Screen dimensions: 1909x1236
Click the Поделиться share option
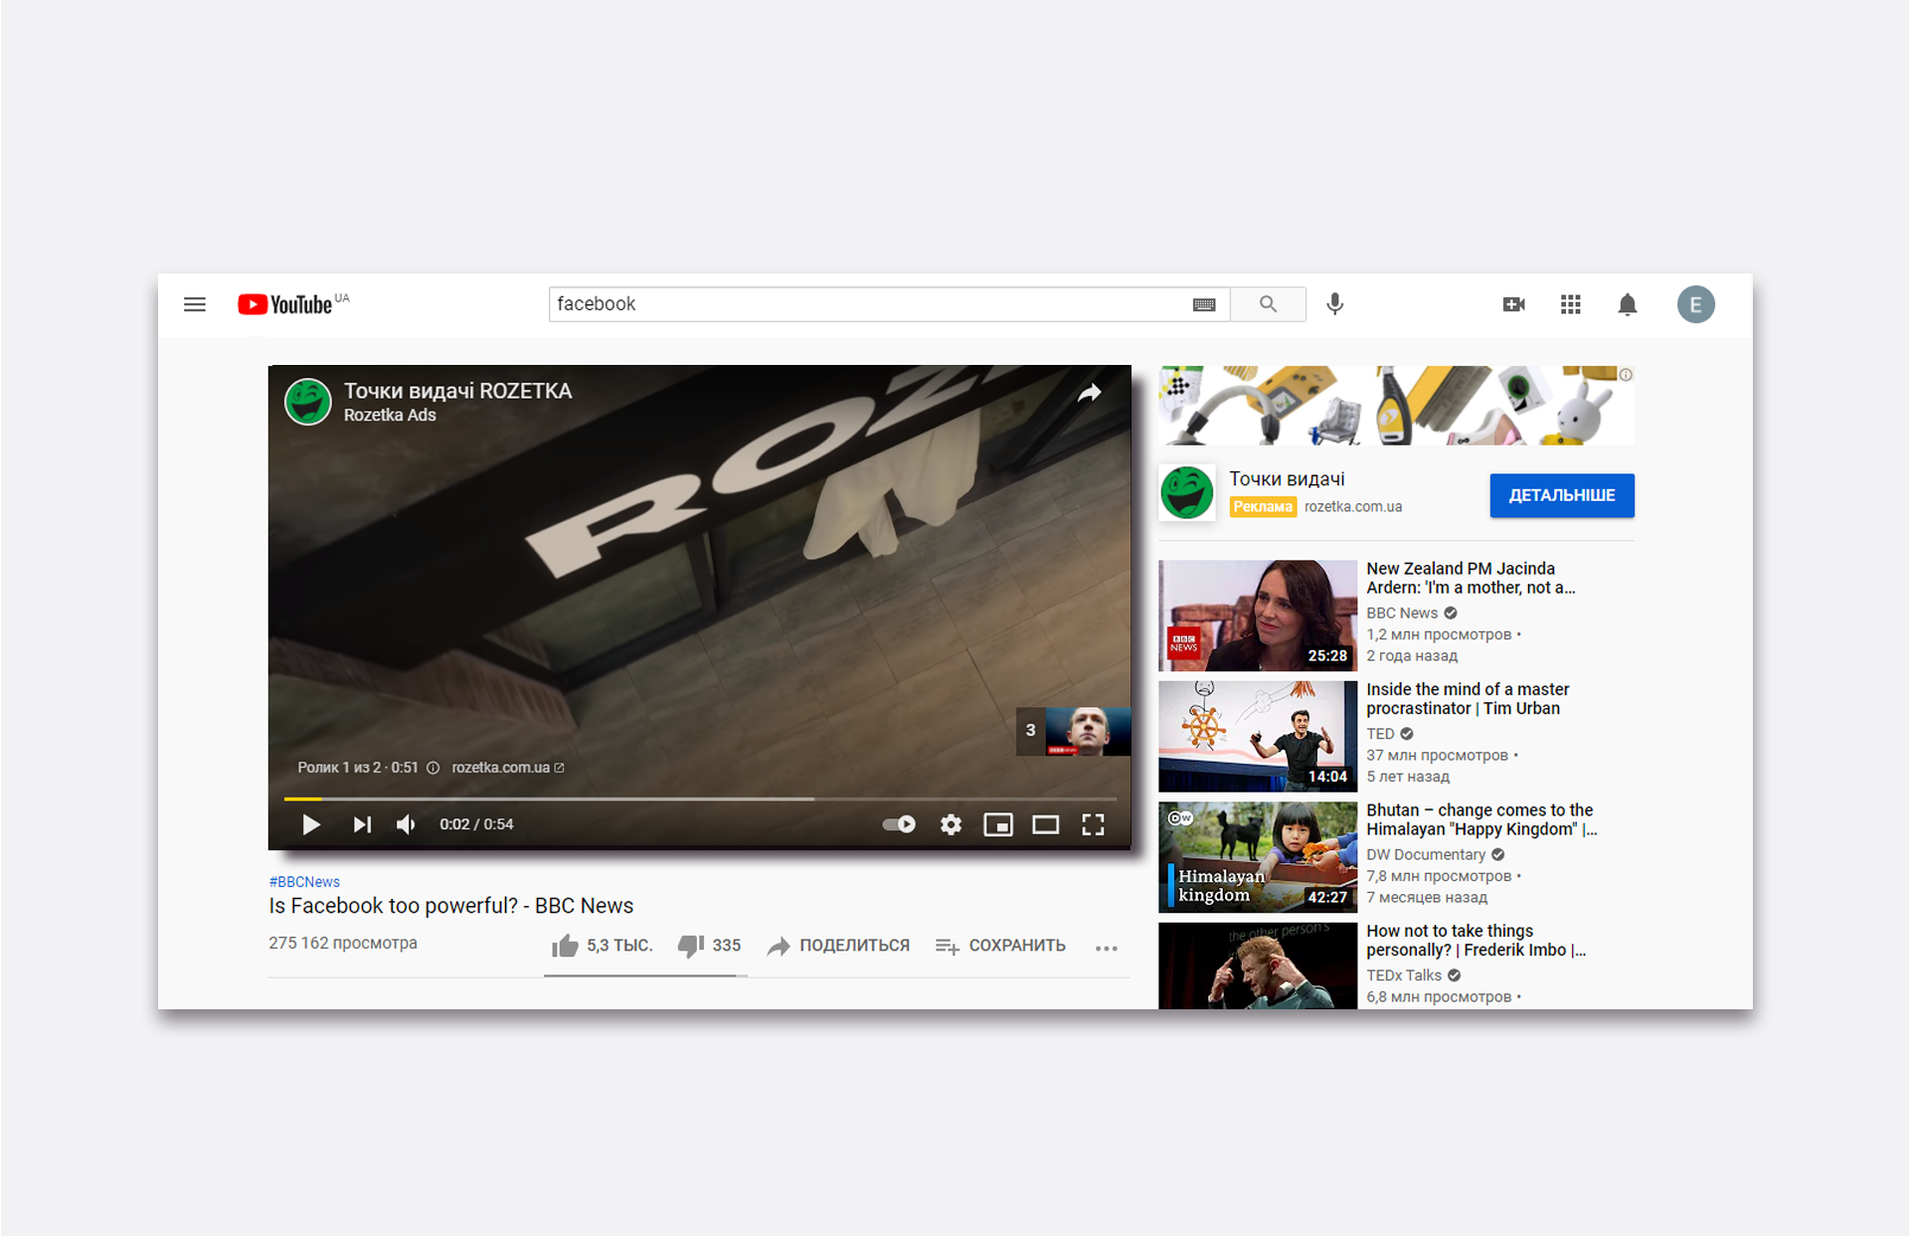[838, 946]
